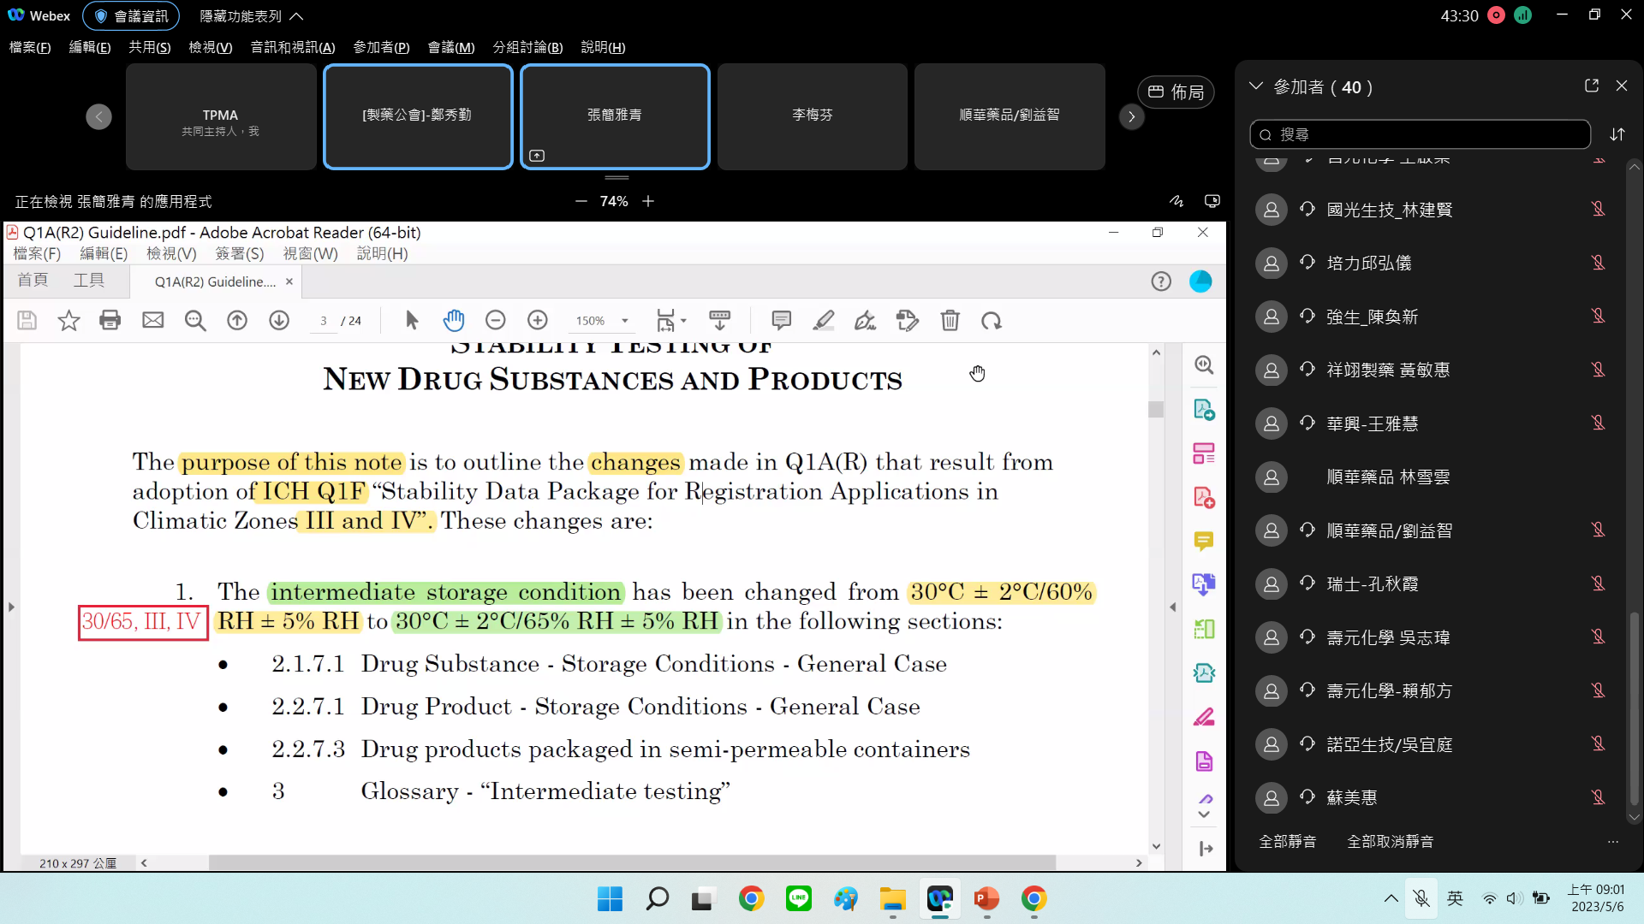
Task: Open Export PDF tool in right pane
Action: 1204,410
